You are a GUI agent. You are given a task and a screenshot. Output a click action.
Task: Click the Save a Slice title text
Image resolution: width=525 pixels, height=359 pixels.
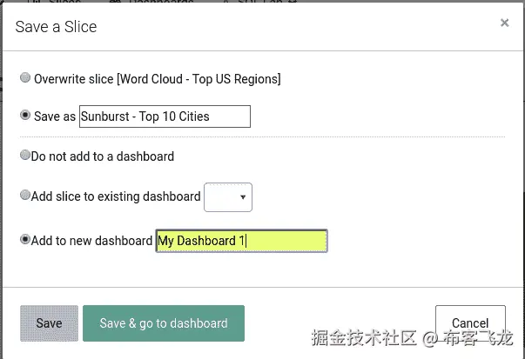pyautogui.click(x=57, y=27)
